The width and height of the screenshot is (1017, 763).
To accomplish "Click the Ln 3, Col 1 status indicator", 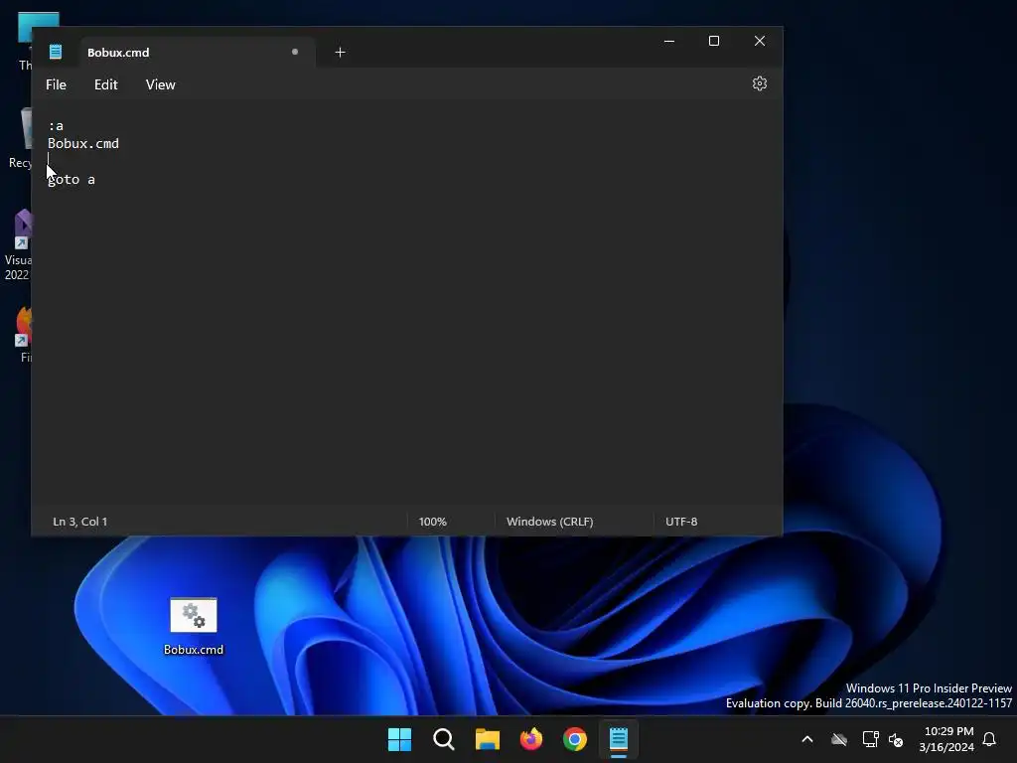I will (x=79, y=522).
